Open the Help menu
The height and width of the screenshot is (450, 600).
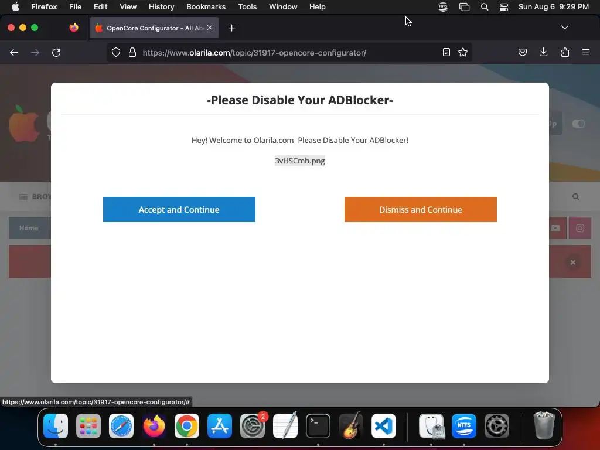317,6
